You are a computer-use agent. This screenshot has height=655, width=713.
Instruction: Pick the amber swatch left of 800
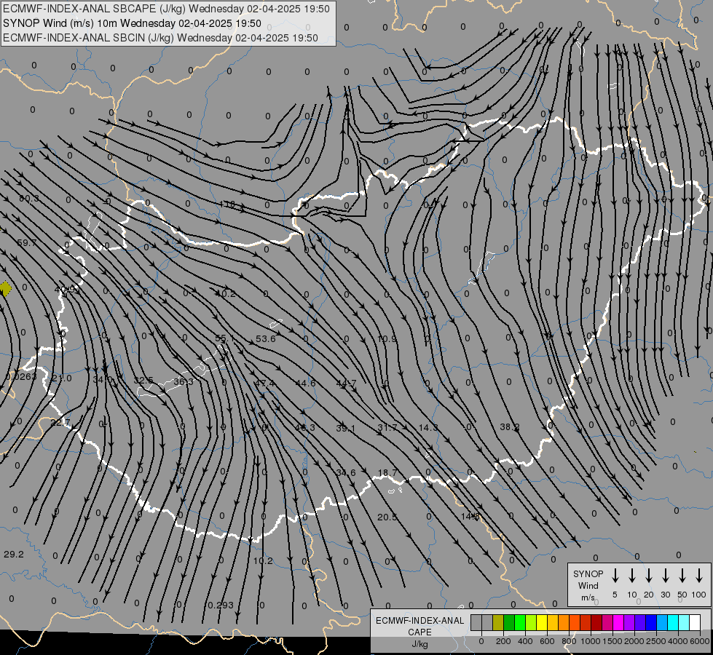pos(553,622)
